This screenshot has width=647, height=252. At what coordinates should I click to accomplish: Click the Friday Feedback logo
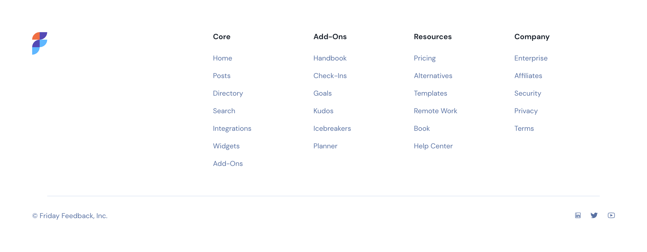(x=40, y=44)
